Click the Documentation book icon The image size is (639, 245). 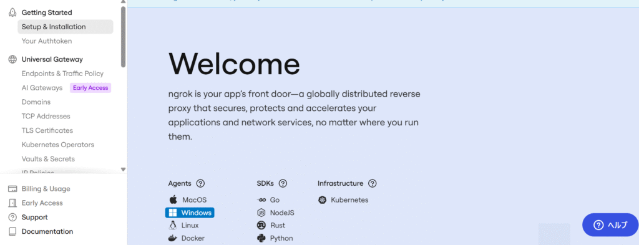pyautogui.click(x=12, y=231)
